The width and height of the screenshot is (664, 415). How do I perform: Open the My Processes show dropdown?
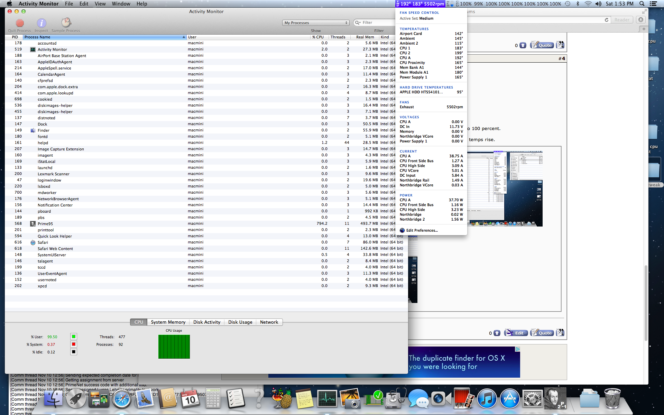[316, 23]
